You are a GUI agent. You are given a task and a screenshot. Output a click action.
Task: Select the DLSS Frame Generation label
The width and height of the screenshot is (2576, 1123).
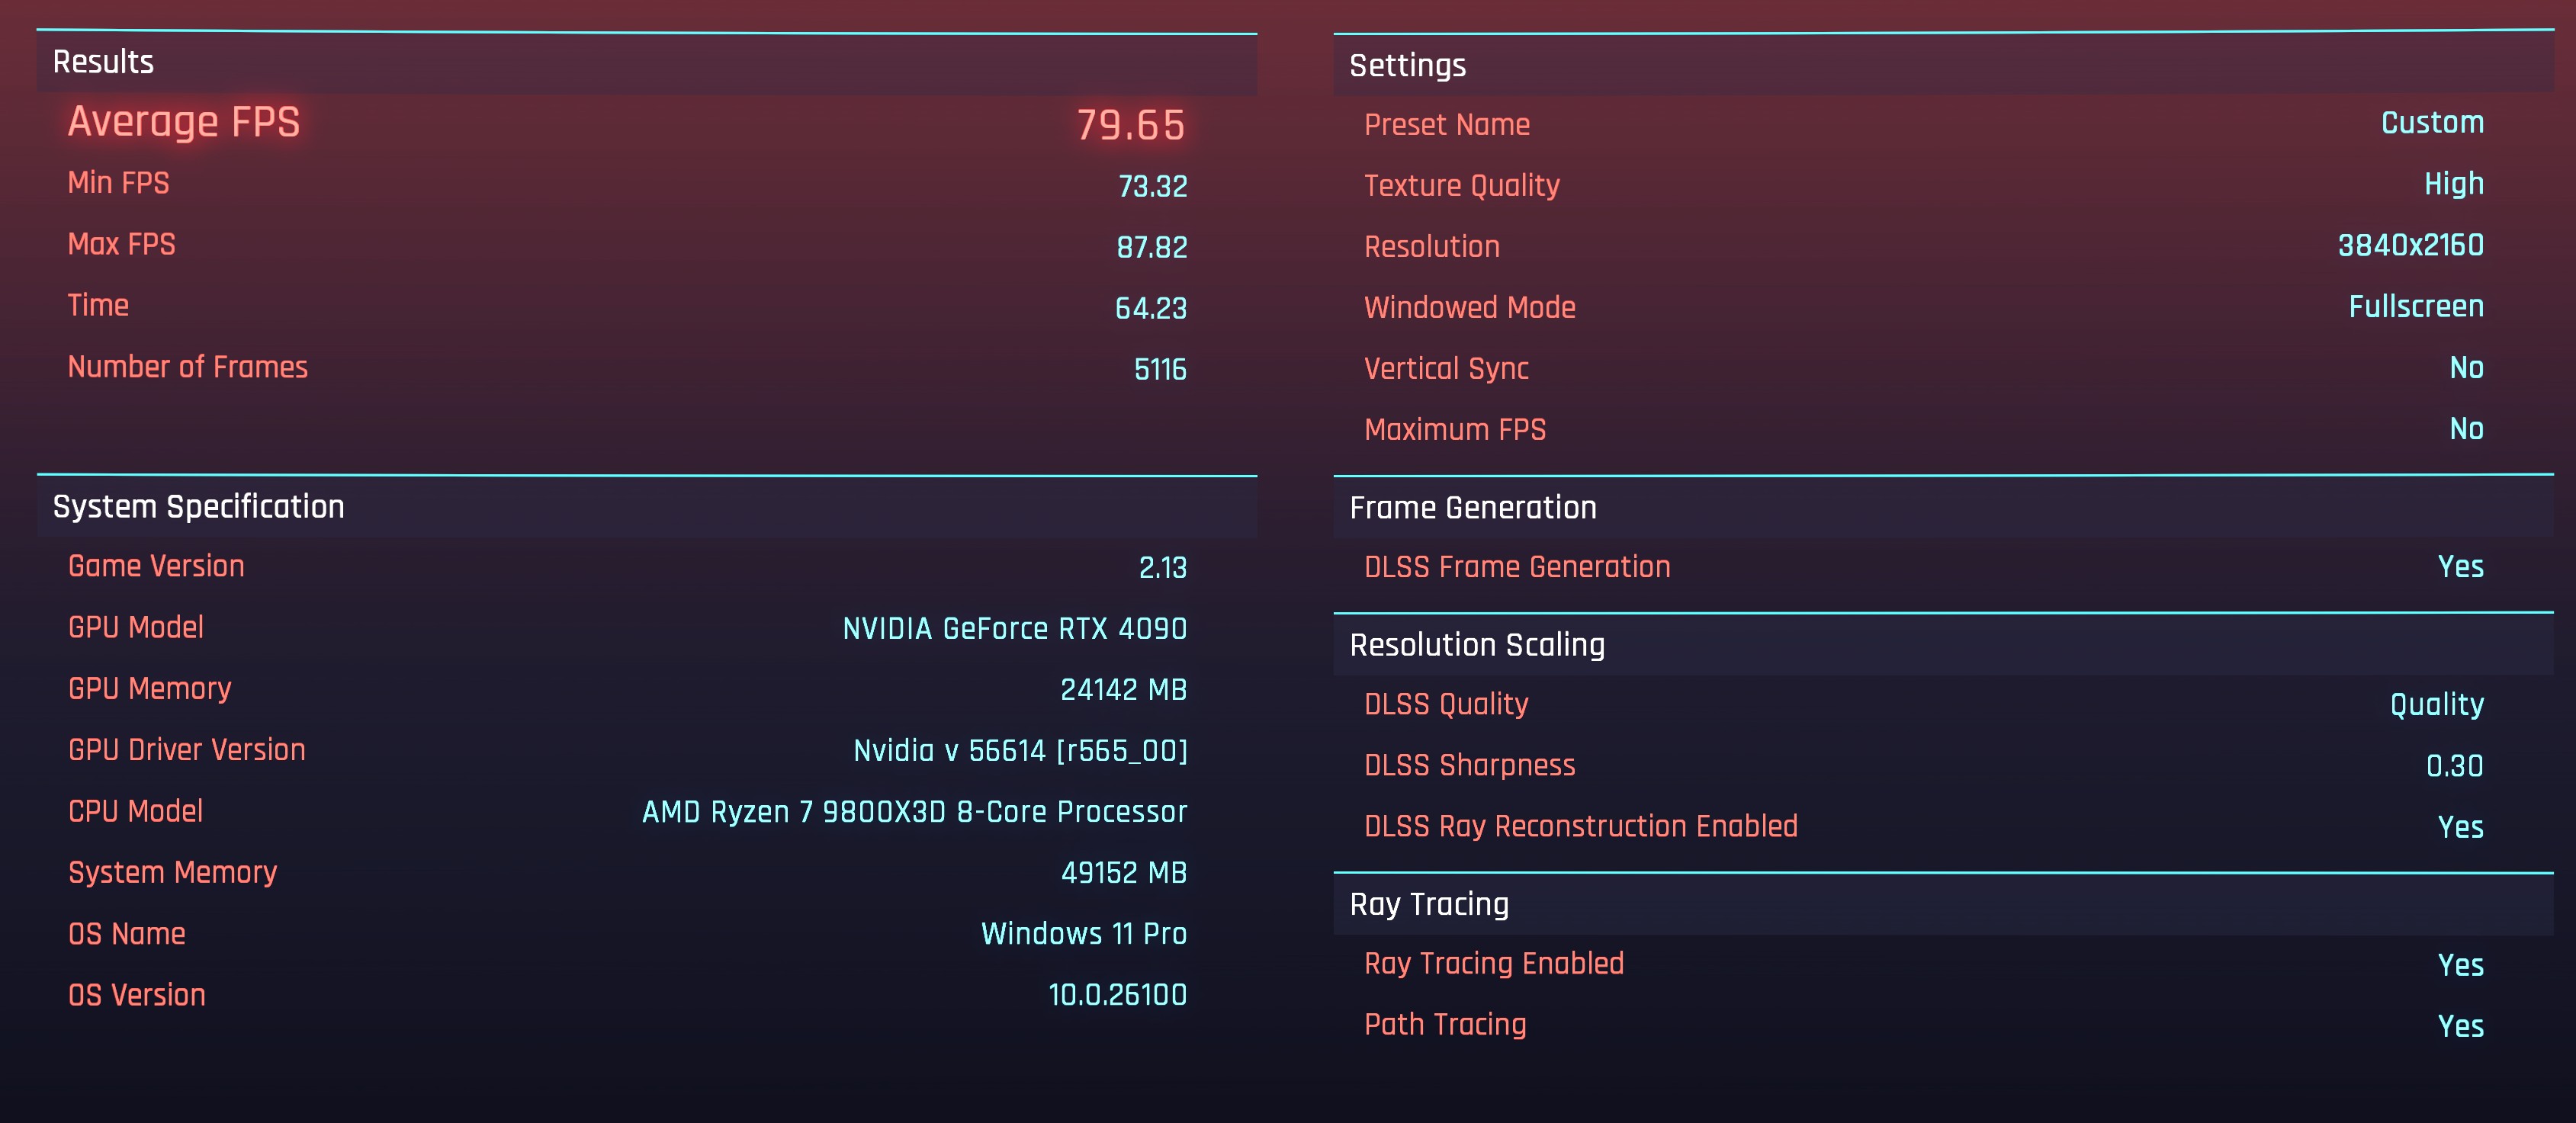(1517, 567)
